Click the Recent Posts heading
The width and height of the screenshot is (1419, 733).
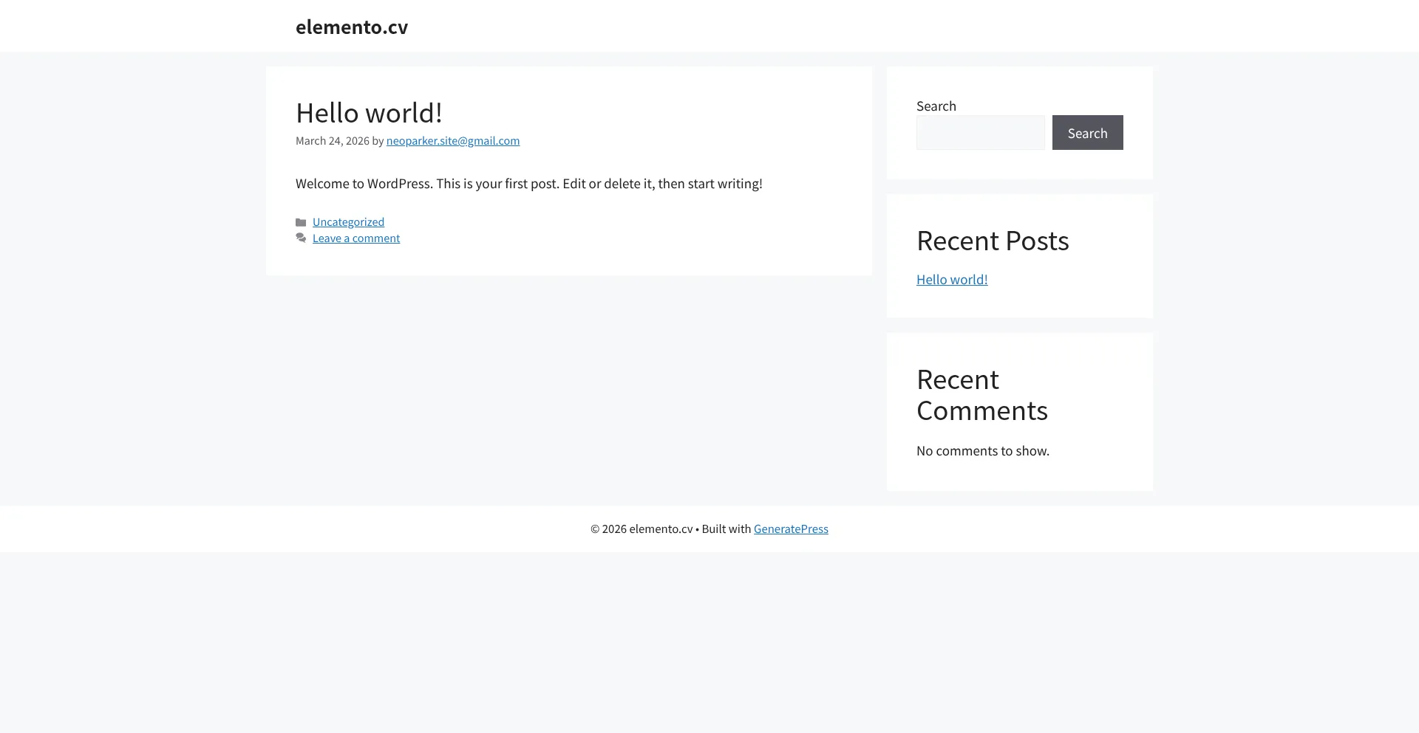[x=993, y=241]
